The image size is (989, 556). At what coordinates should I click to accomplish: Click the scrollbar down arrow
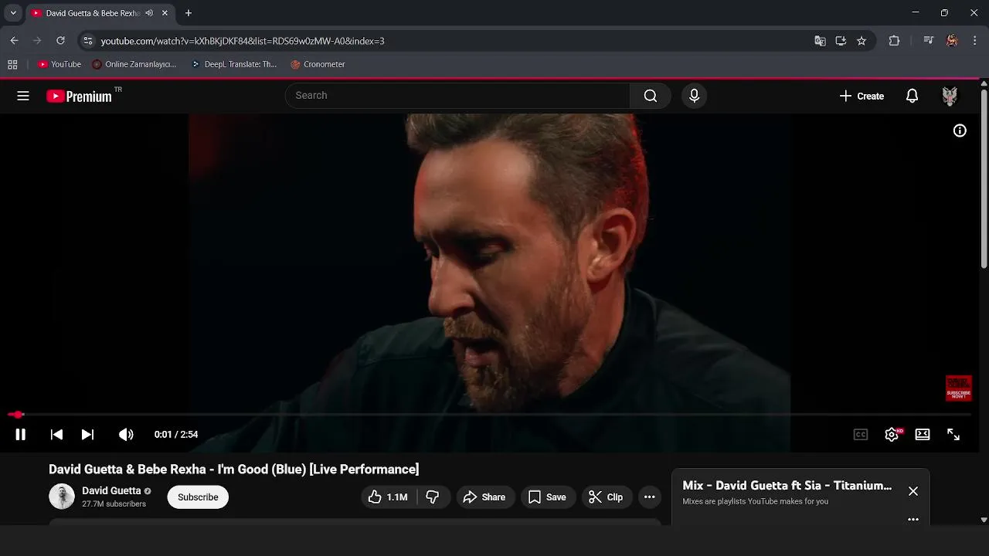point(984,520)
